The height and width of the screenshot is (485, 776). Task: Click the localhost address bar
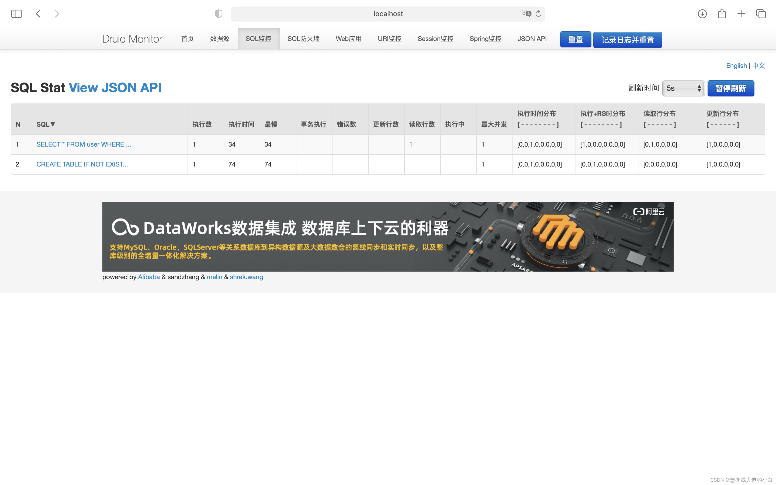coord(388,14)
